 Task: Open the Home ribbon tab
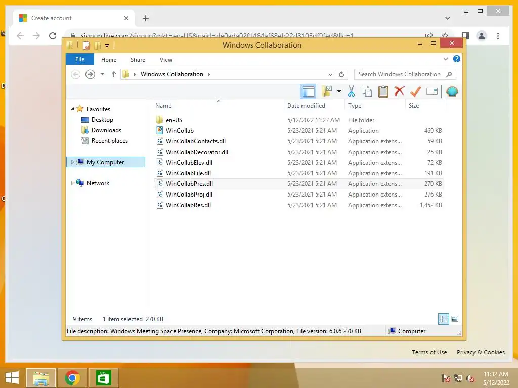tap(109, 60)
